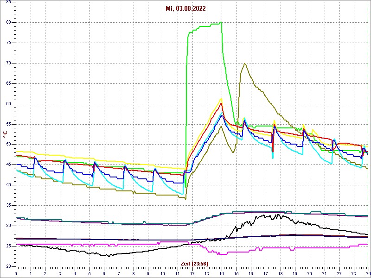This screenshot has height=278, width=371.
Task: Select the 35 temperature axis label
Action: point(8,205)
